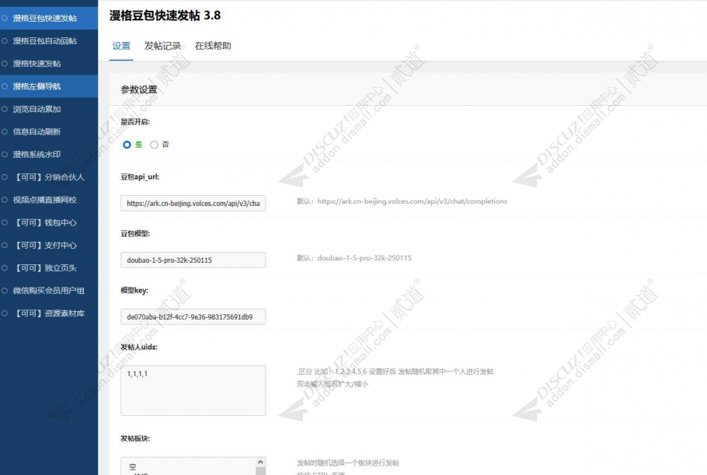Open 漫格快速发帖 sidebar item
The width and height of the screenshot is (707, 475).
coord(49,64)
